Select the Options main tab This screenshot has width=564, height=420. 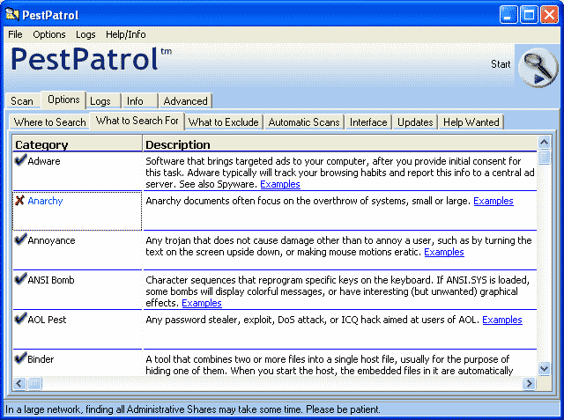[x=63, y=99]
